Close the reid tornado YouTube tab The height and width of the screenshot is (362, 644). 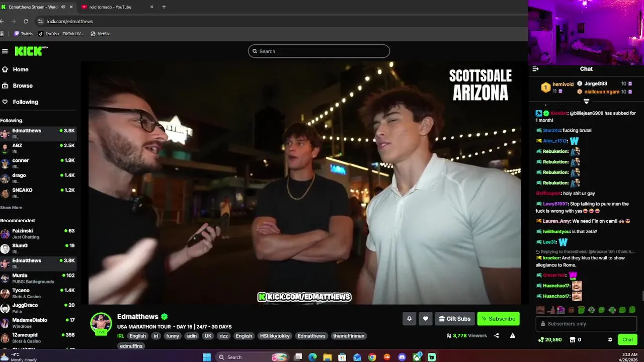[x=152, y=7]
